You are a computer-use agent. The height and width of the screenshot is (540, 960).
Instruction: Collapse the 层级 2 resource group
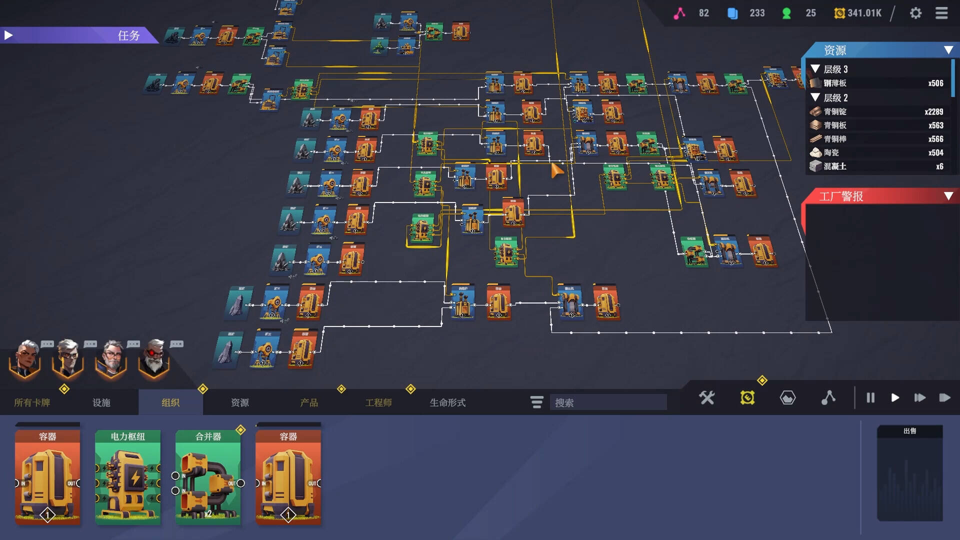click(x=815, y=97)
